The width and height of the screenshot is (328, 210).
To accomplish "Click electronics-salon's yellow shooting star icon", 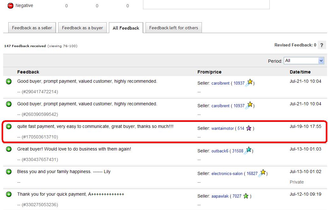I will [x=262, y=173].
